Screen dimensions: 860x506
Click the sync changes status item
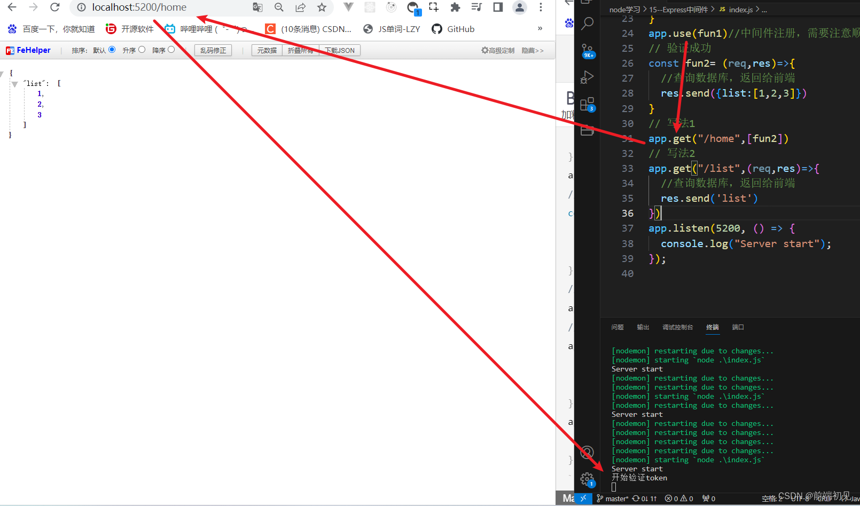pos(645,499)
